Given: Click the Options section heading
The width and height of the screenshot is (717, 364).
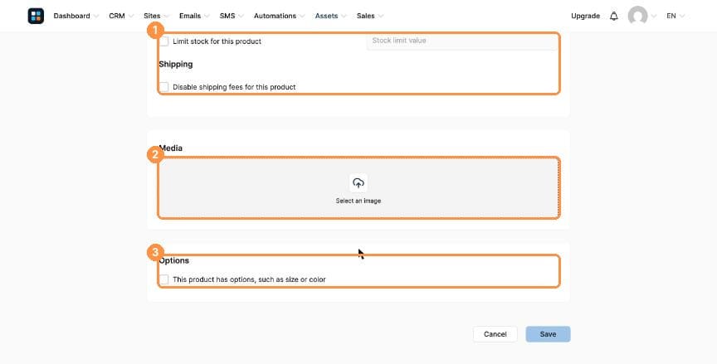Looking at the screenshot, I should pyautogui.click(x=173, y=261).
